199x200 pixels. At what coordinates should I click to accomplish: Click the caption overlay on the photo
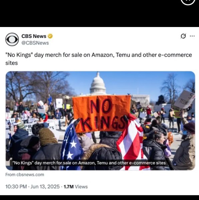tap(89, 163)
